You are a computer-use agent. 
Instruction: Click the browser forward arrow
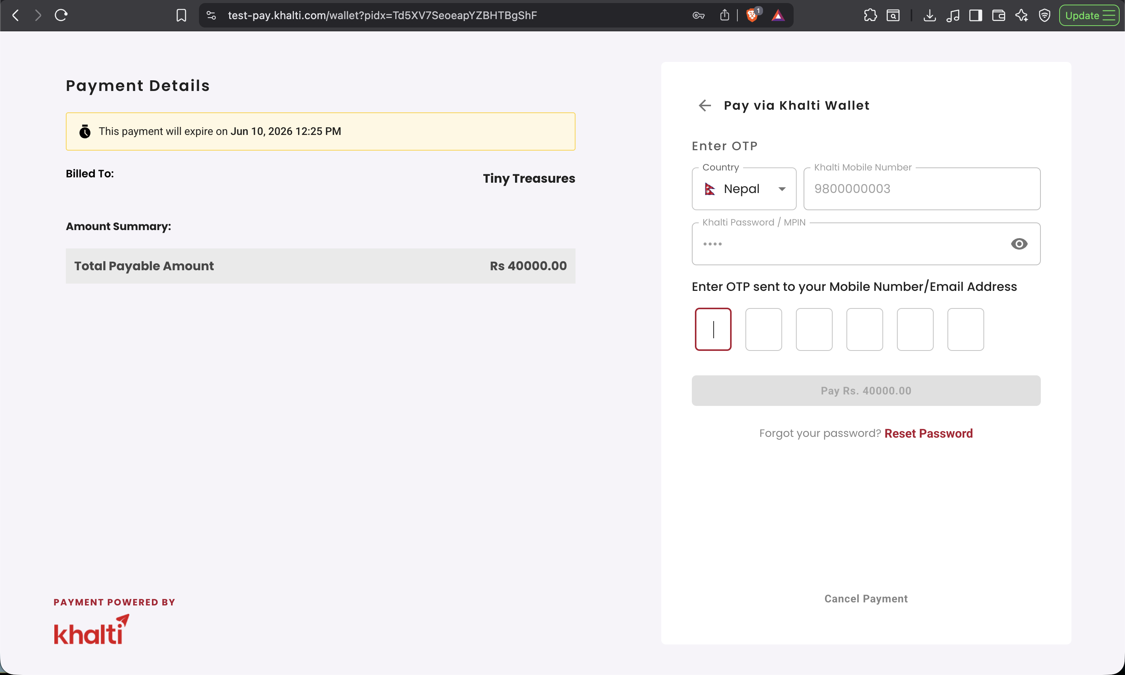pos(38,15)
